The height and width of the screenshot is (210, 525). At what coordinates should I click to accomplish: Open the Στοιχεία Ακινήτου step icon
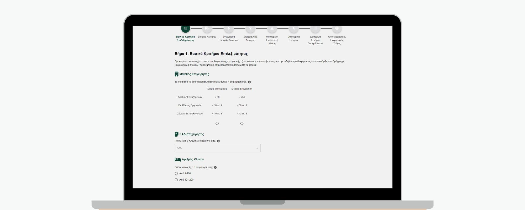tap(207, 28)
